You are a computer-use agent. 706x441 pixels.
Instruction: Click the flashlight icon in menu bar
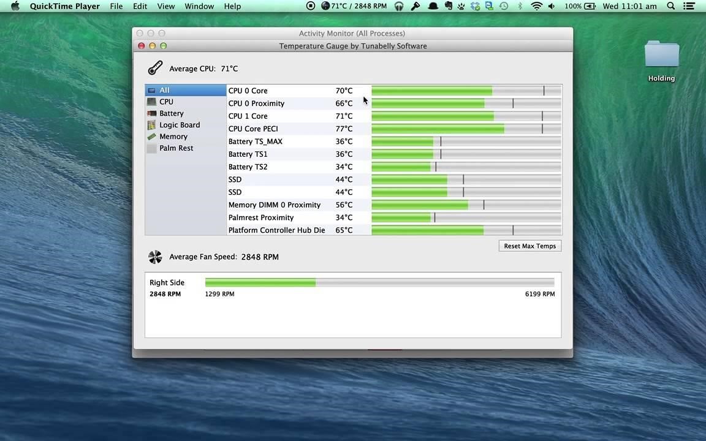pyautogui.click(x=415, y=6)
